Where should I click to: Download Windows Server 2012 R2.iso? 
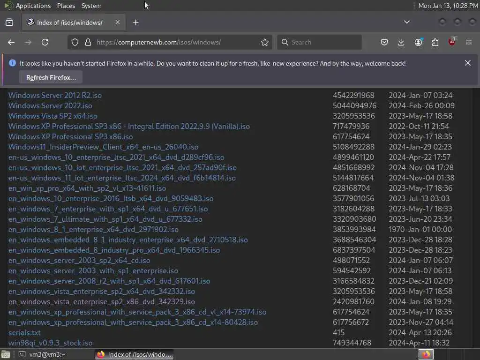pyautogui.click(x=55, y=95)
